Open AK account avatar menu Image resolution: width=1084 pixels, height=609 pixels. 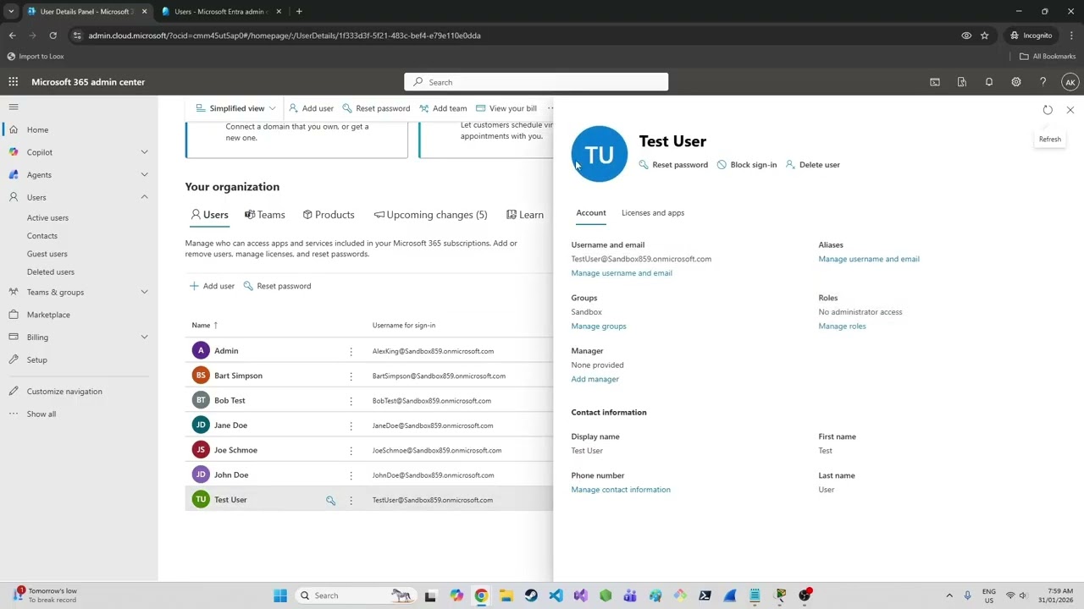tap(1070, 82)
